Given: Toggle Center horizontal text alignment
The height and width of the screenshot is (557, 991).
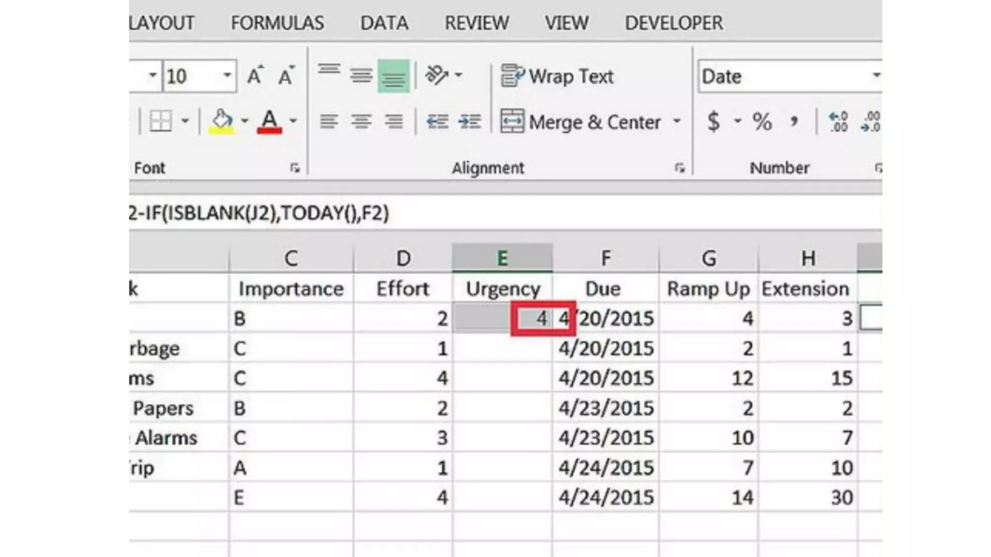Looking at the screenshot, I should [x=361, y=121].
